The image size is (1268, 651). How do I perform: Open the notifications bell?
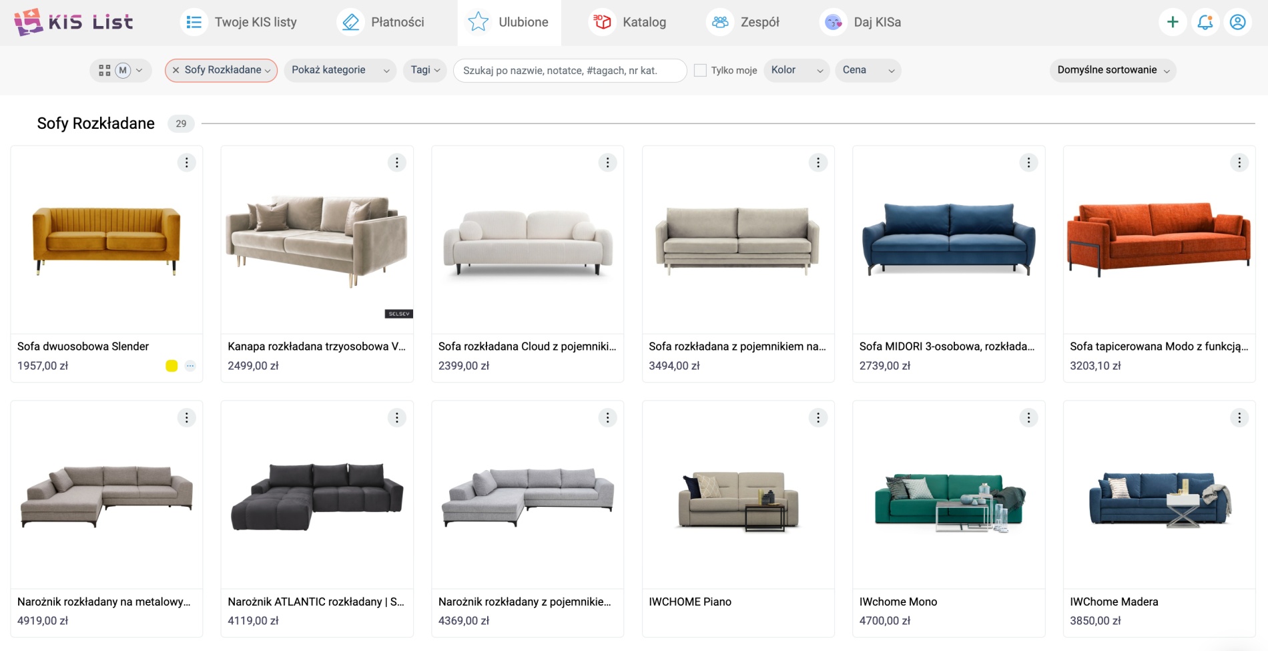coord(1205,22)
